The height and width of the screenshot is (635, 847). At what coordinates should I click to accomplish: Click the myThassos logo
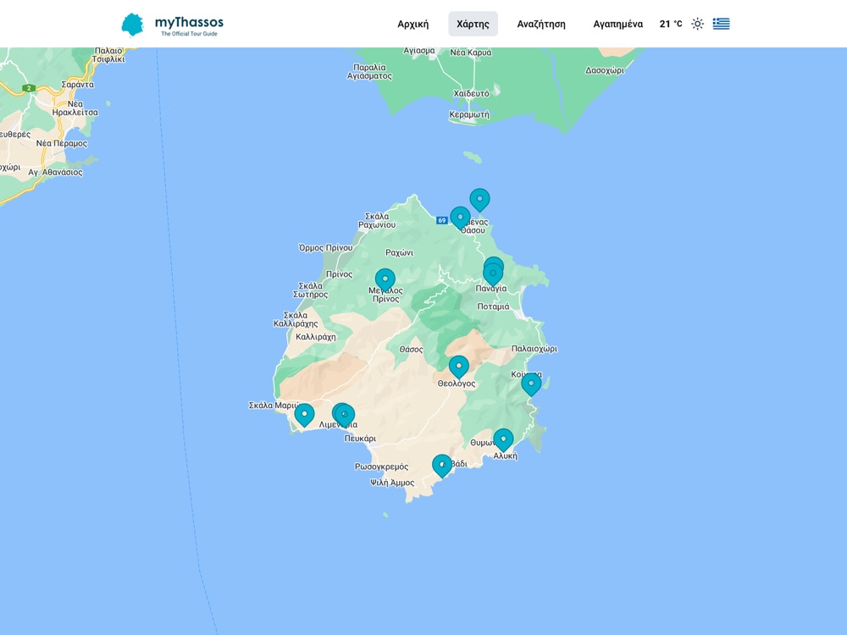[172, 25]
